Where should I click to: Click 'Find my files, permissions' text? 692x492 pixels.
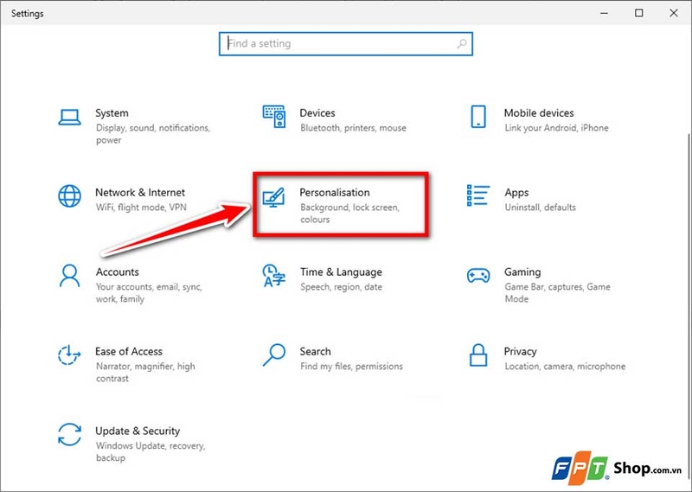pyautogui.click(x=351, y=367)
